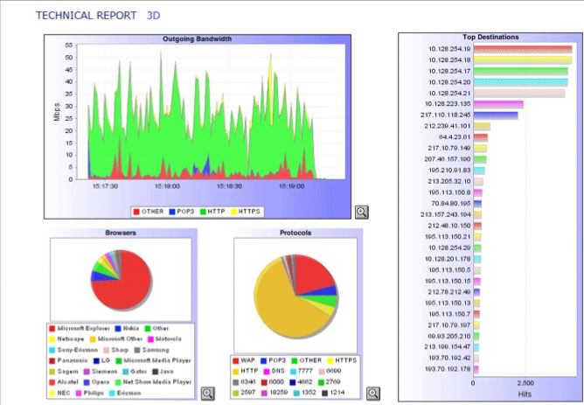The height and width of the screenshot is (405, 584).
Task: Click the 15:19:00 time axis label
Action: 291,186
